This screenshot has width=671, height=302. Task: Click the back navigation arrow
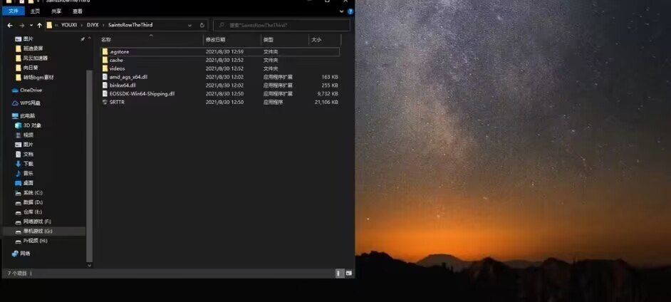(x=10, y=25)
